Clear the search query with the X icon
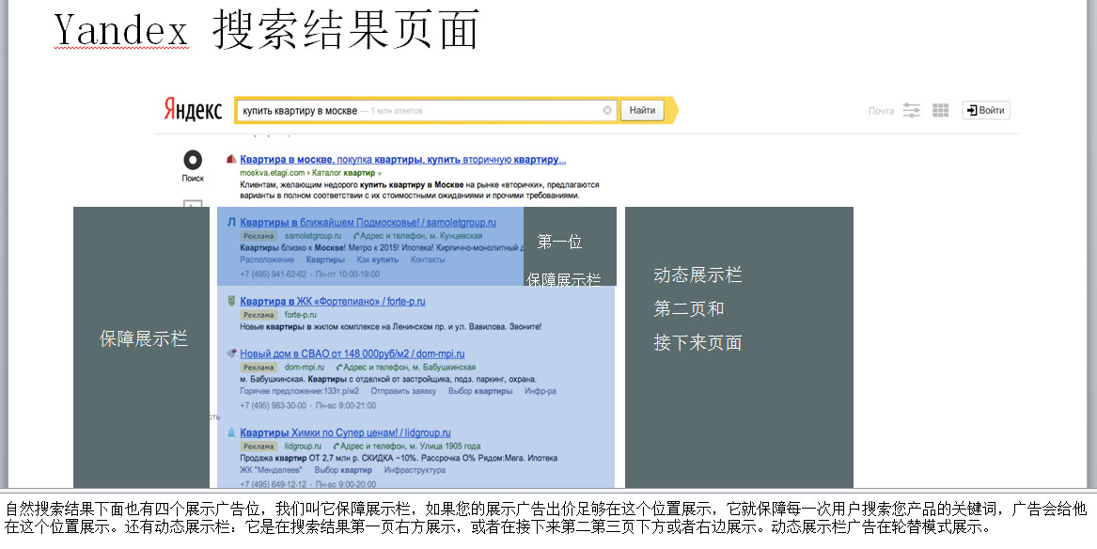The image size is (1097, 549). point(606,111)
